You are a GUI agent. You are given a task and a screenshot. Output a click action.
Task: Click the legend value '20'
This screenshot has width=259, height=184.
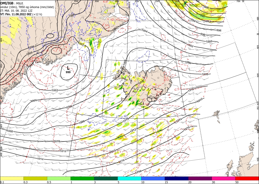(x=190, y=182)
